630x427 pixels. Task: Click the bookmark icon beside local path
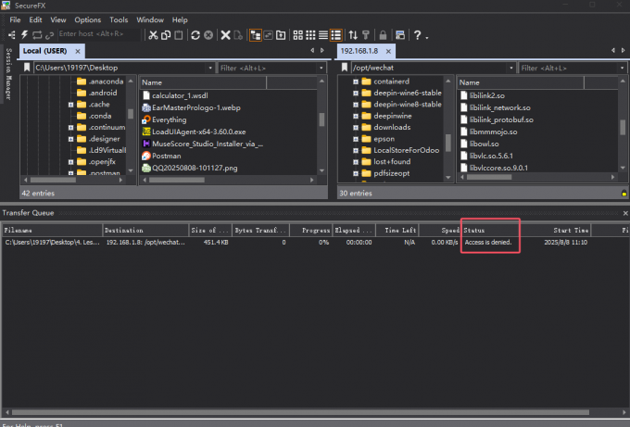click(x=27, y=68)
